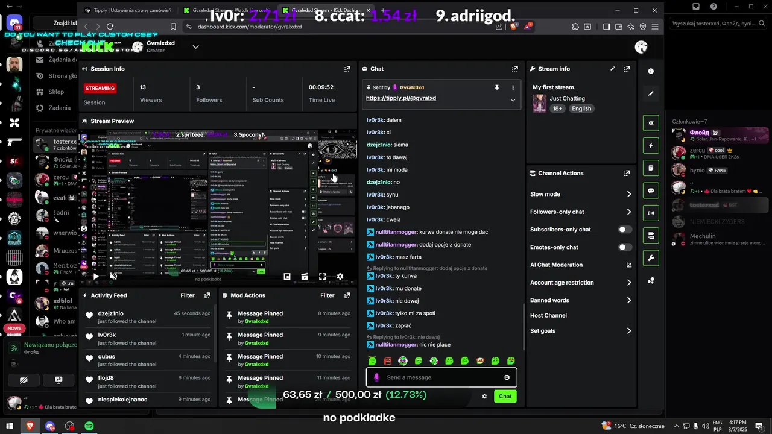Toggle Session Info broadcast widget in sidebar
This screenshot has height=434, width=772.
(x=651, y=213)
